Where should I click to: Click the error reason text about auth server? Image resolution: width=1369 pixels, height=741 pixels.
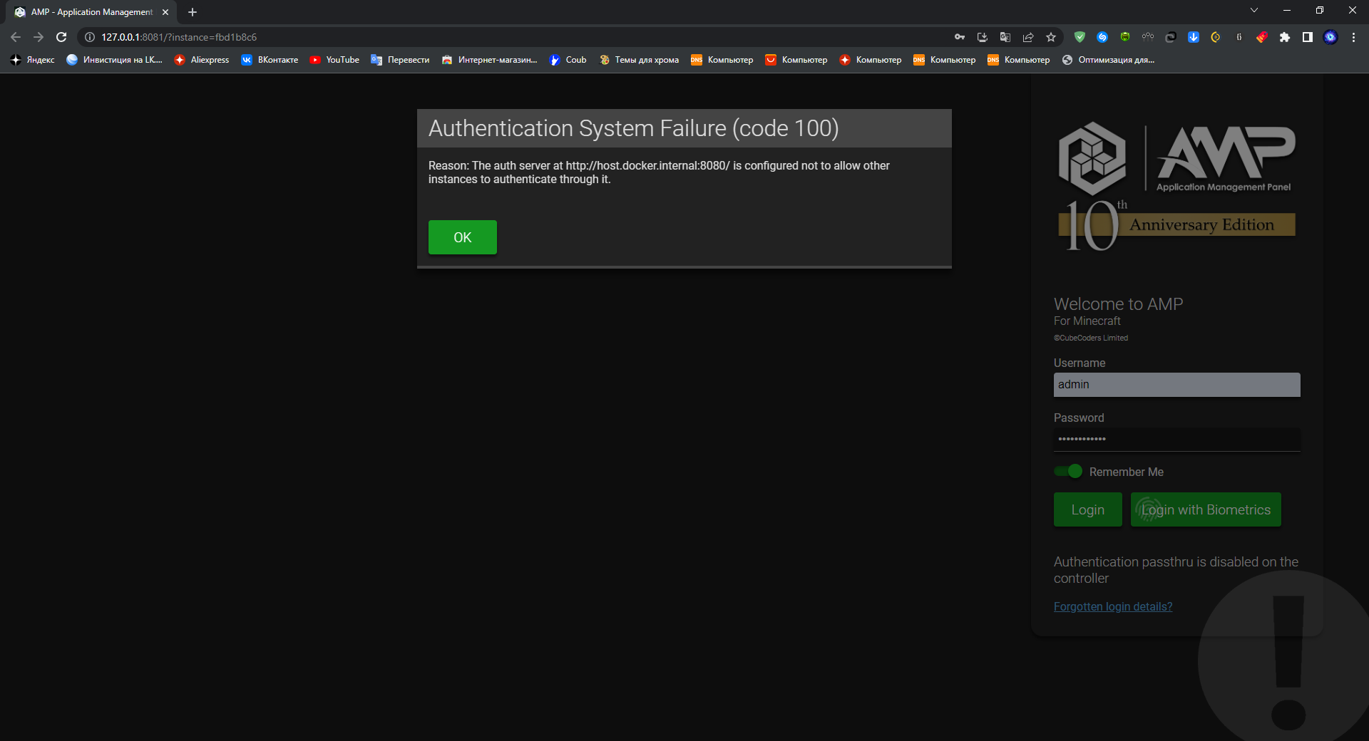[659, 172]
